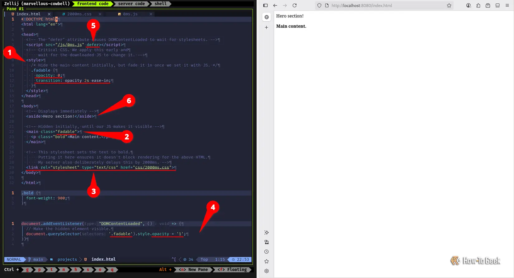Open the history clock sidebar icon
Viewport: 514px width, 278px height.
(267, 252)
